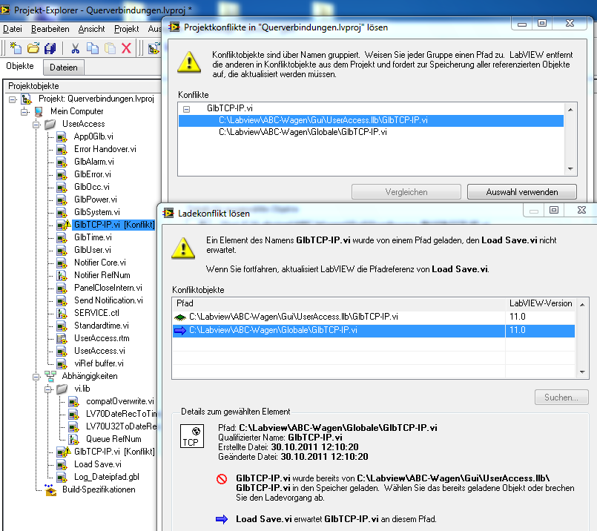Click the vi.lib folder icon
This screenshot has width=597, height=531.
pyautogui.click(x=62, y=389)
